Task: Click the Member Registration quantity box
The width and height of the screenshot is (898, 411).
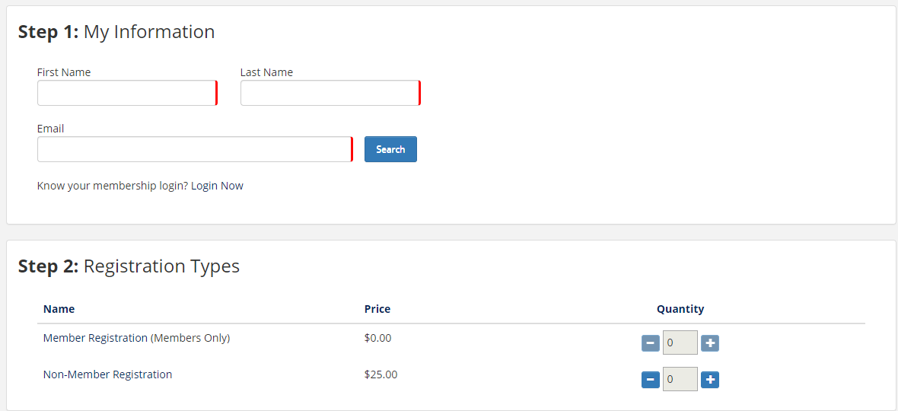Action: tap(680, 343)
